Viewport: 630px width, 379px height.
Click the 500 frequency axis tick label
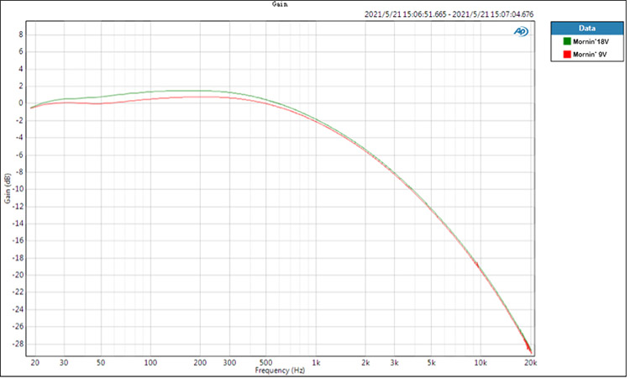[265, 363]
